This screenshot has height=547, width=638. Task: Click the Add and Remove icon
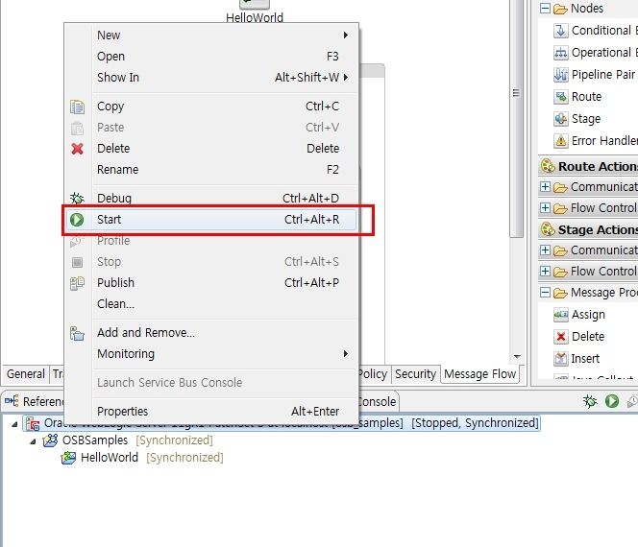tap(77, 333)
